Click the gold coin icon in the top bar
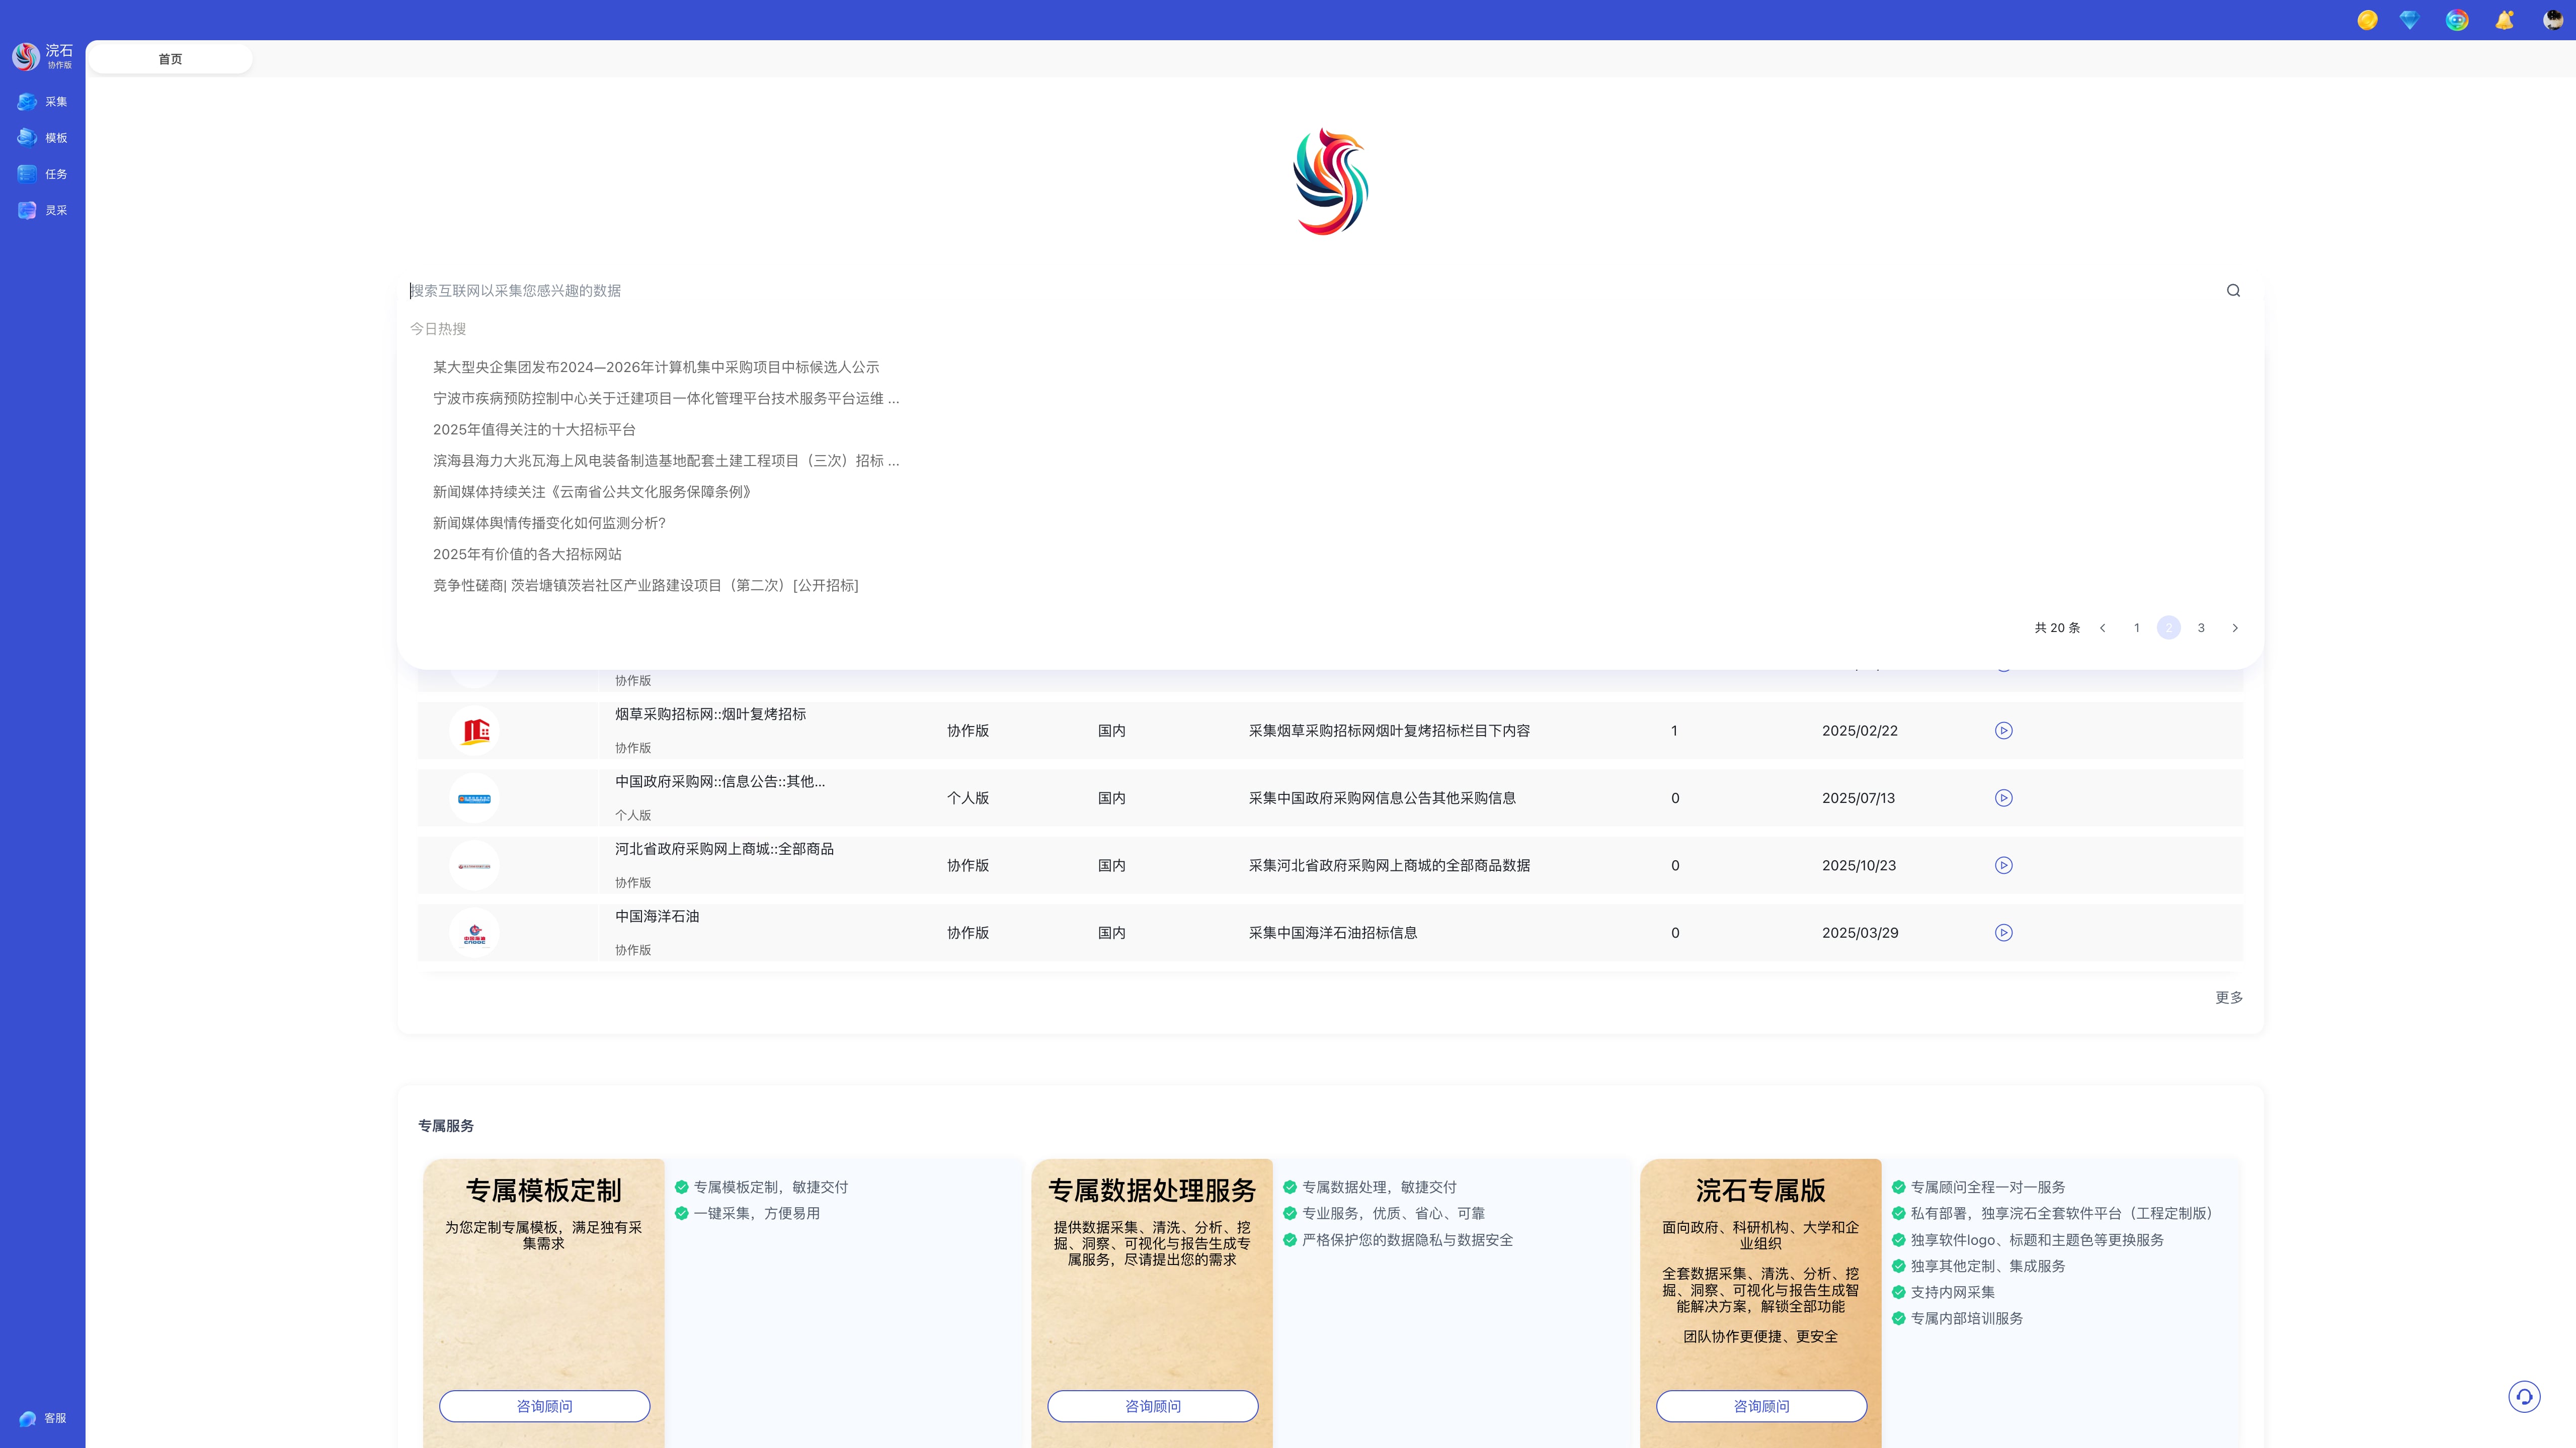2576x1448 pixels. point(2367,20)
